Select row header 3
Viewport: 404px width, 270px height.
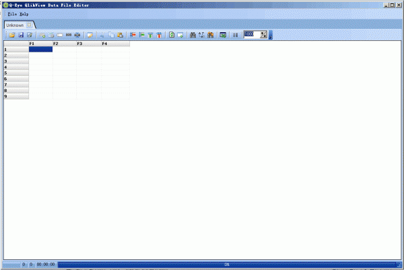coord(16,61)
